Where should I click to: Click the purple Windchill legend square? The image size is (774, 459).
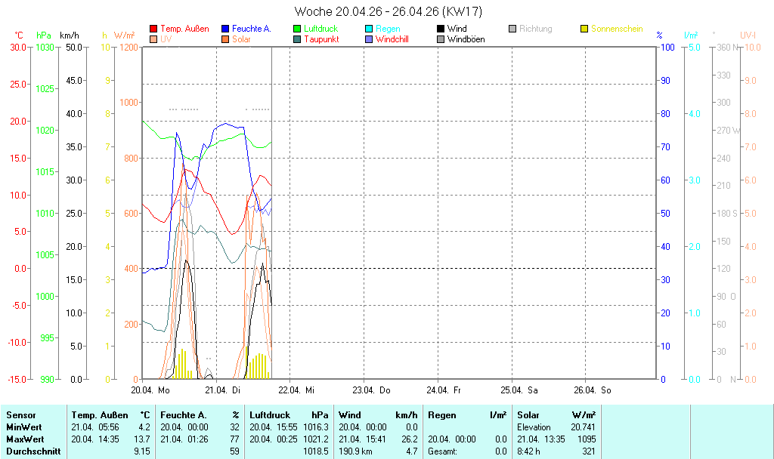(x=370, y=39)
